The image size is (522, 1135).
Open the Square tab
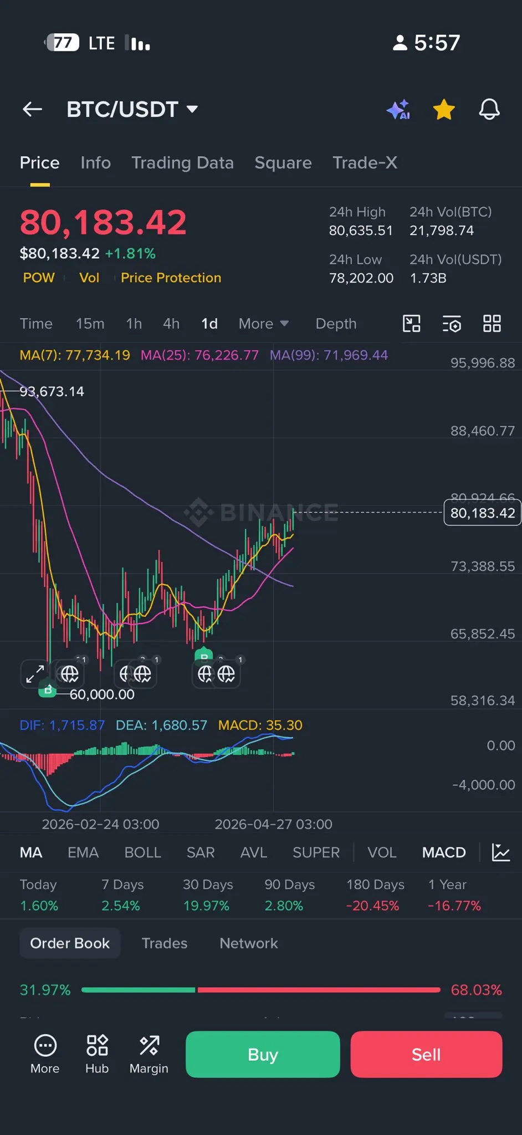tap(283, 163)
